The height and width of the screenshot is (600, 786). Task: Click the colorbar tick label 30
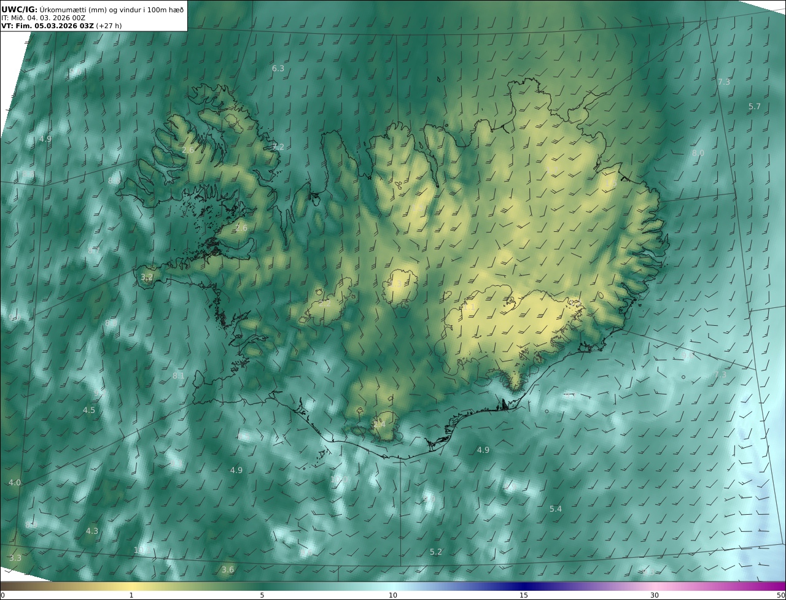click(x=655, y=595)
